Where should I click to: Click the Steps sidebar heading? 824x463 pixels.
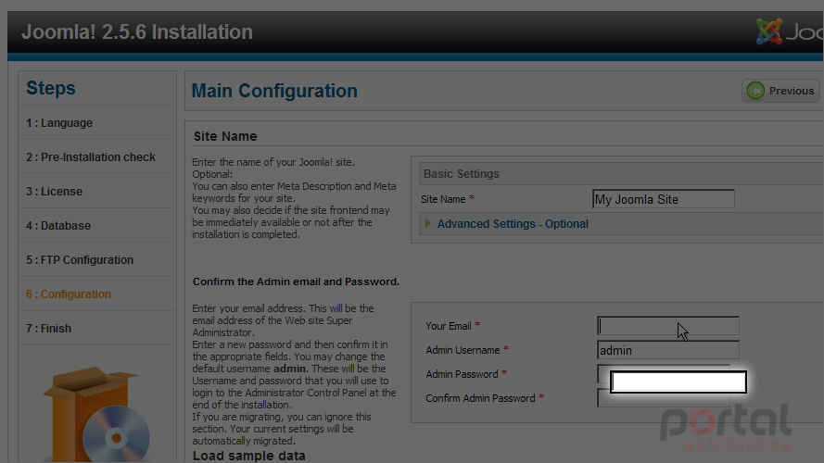(51, 88)
